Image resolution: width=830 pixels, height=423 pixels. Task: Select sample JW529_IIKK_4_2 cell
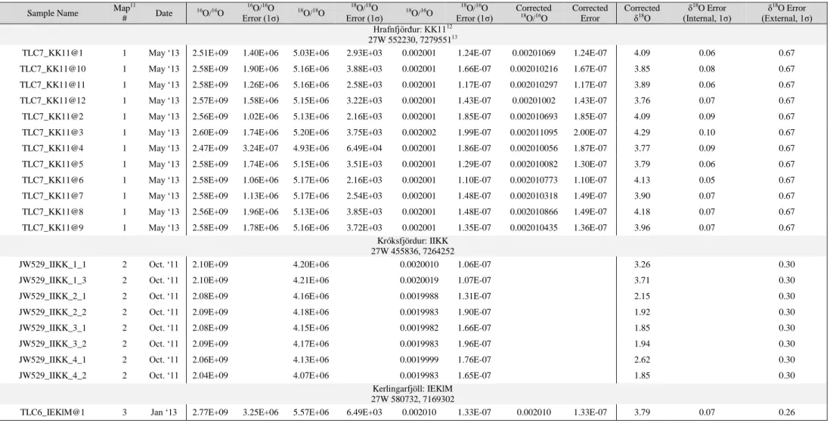[52, 375]
